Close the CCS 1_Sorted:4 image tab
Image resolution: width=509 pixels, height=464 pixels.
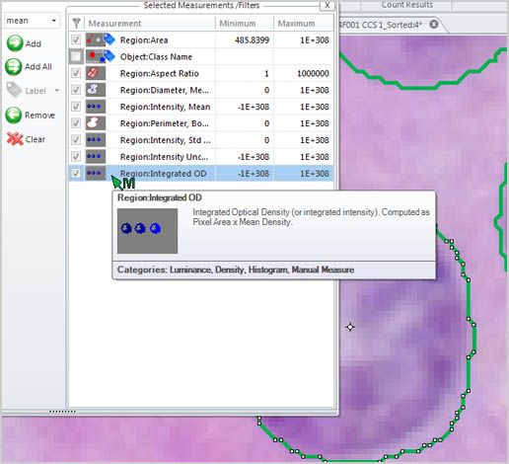434,24
